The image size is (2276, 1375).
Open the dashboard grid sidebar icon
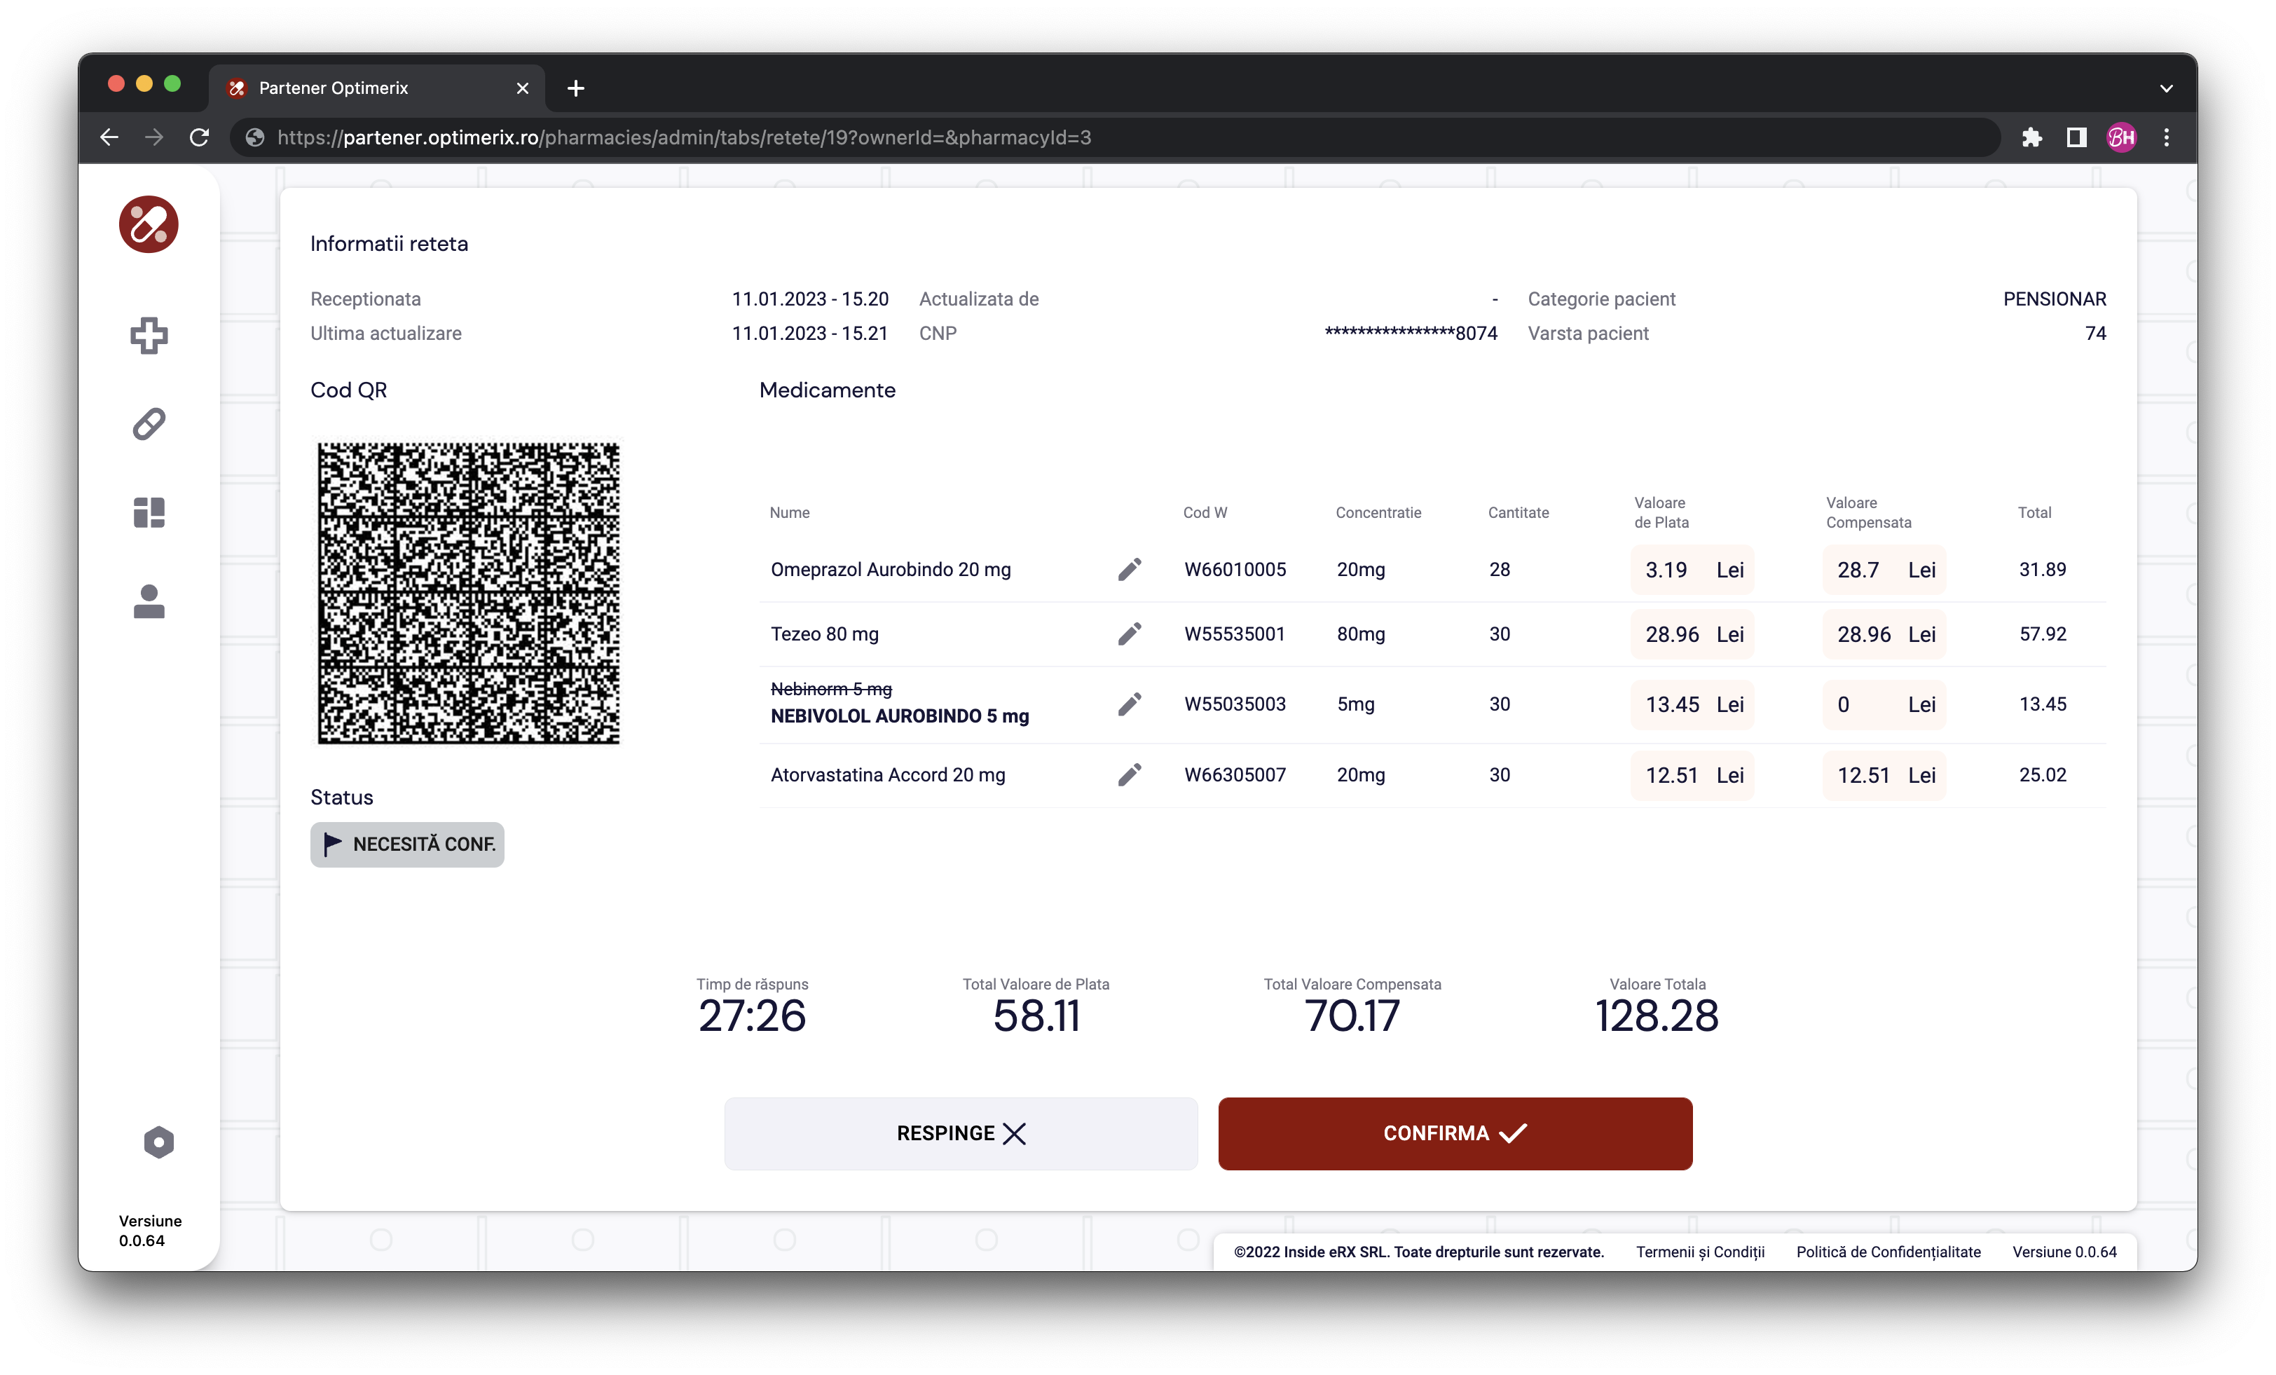[149, 512]
